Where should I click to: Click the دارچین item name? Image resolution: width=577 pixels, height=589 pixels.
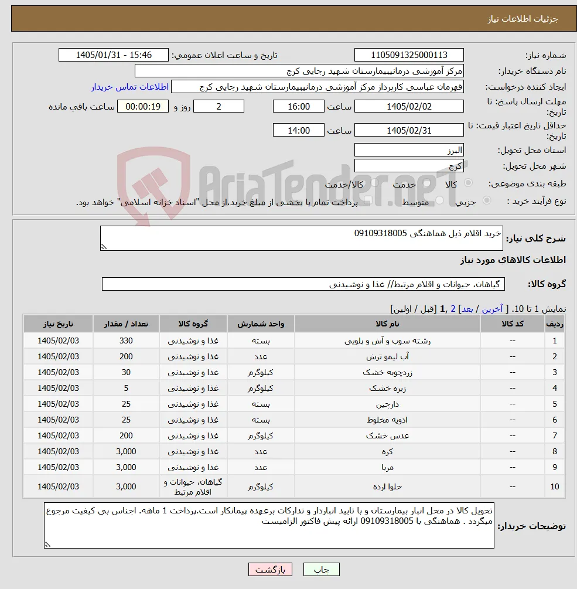[387, 404]
